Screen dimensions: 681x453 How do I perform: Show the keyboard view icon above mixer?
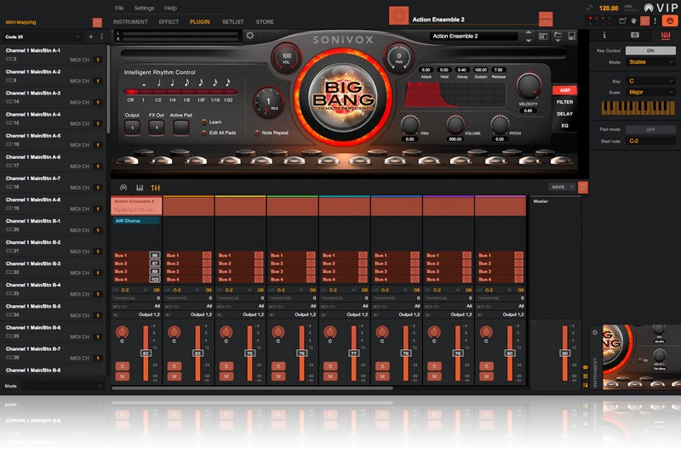tap(139, 187)
